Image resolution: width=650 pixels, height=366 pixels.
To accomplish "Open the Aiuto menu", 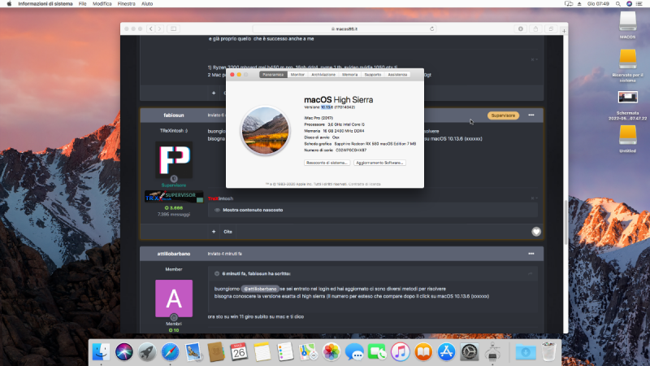I will click(x=147, y=4).
